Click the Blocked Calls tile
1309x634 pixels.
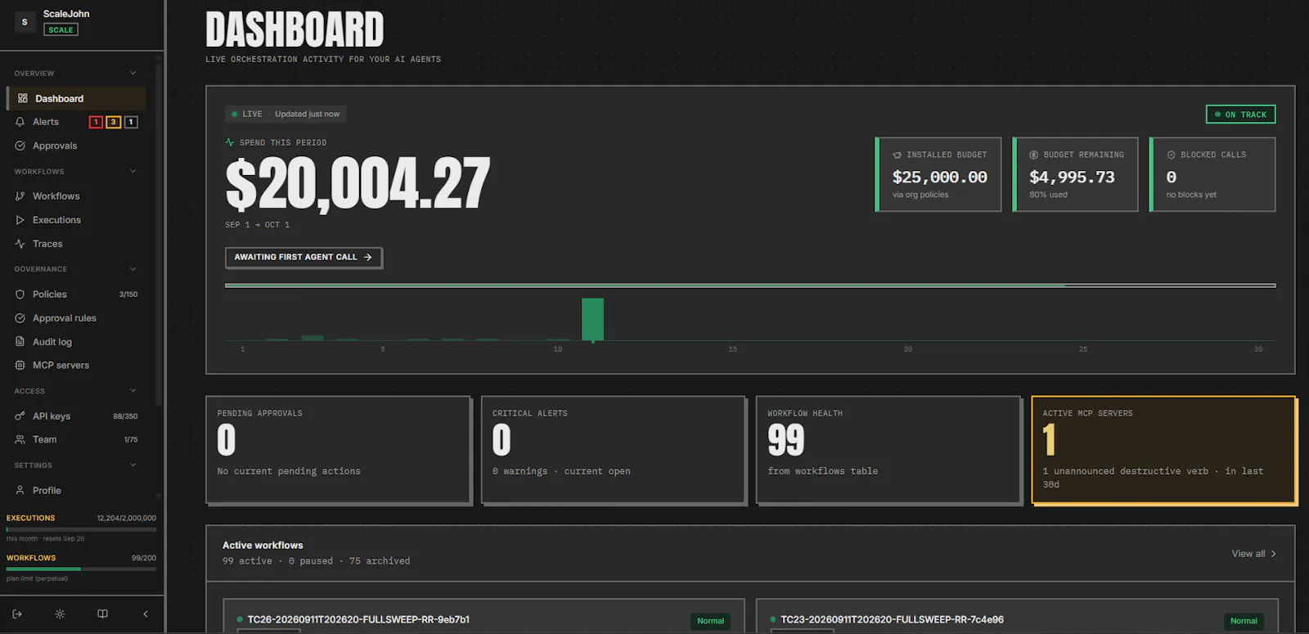1212,174
